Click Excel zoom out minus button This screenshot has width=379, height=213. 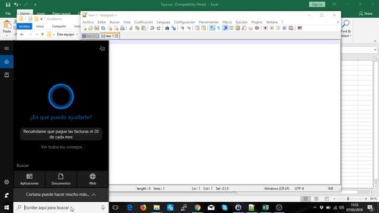pos(334,199)
